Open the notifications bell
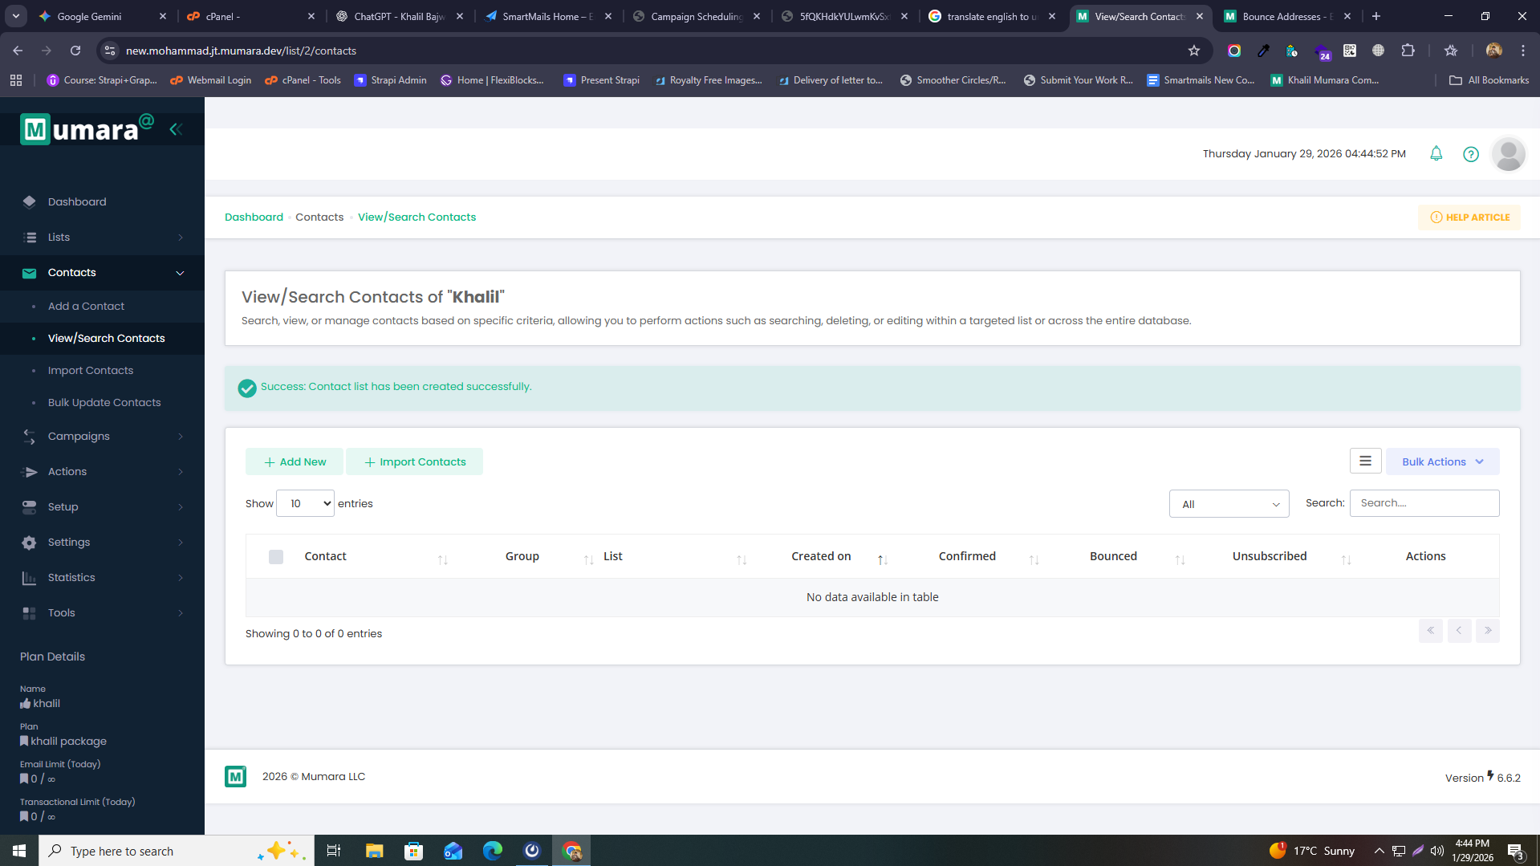The width and height of the screenshot is (1540, 866). click(1436, 153)
